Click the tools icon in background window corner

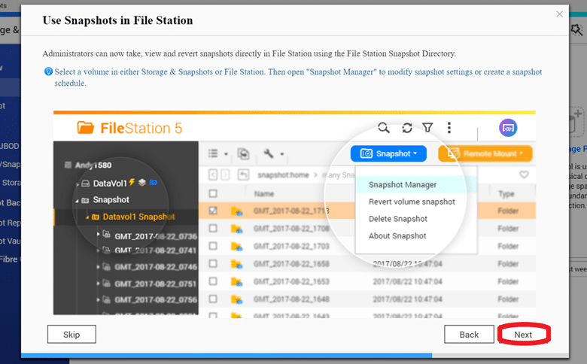click(x=577, y=30)
